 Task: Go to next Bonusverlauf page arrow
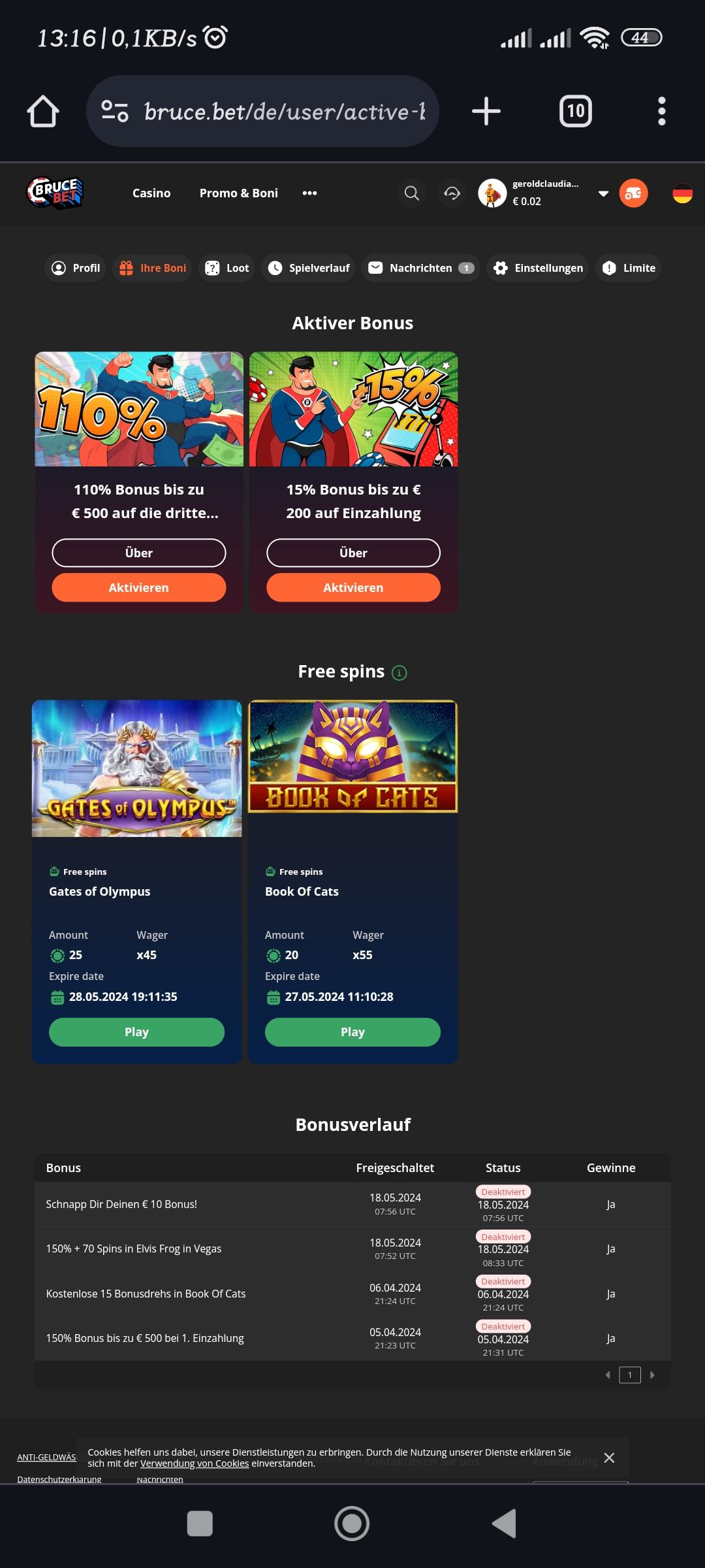[x=652, y=1375]
